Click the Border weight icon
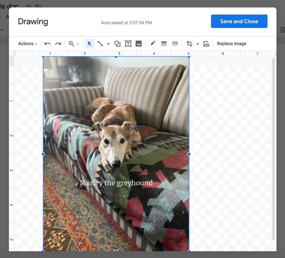The width and height of the screenshot is (285, 258). (164, 43)
